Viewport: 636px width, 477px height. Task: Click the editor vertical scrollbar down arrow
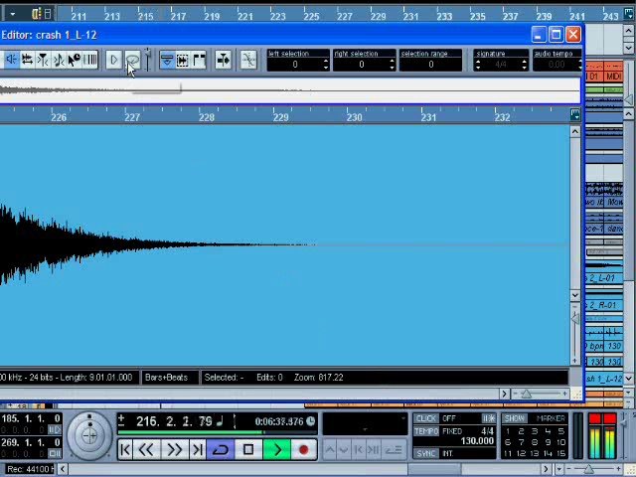pos(575,295)
